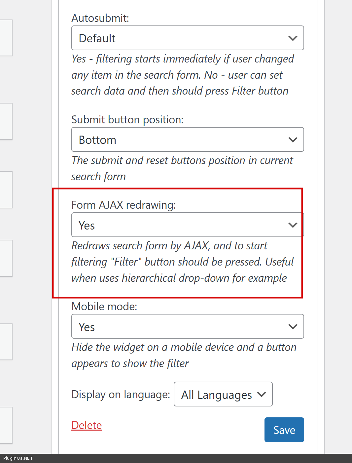Click the Form AJAX redrawing label
Viewport: 352px width, 463px height.
click(x=123, y=205)
